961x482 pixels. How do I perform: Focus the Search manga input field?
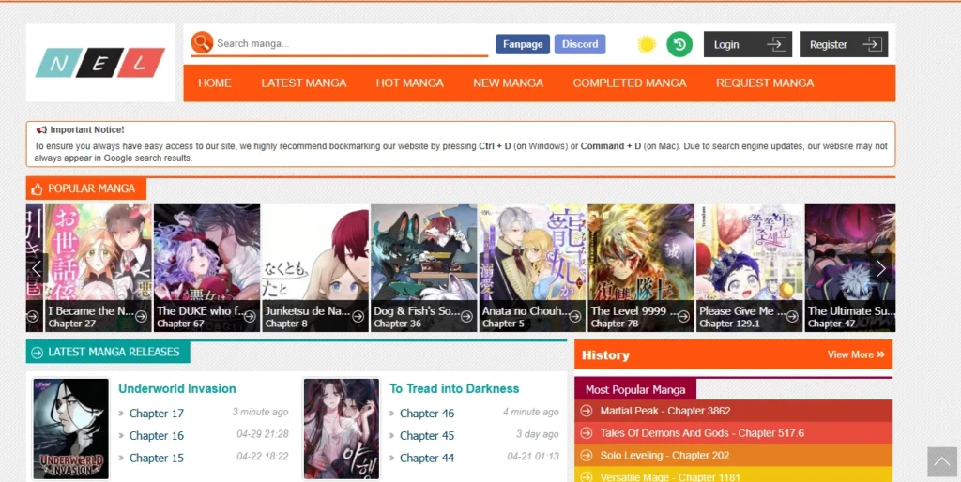coord(351,43)
